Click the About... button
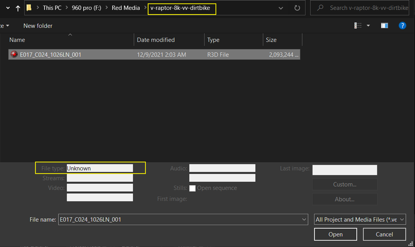Image resolution: width=415 pixels, height=247 pixels. pos(345,199)
